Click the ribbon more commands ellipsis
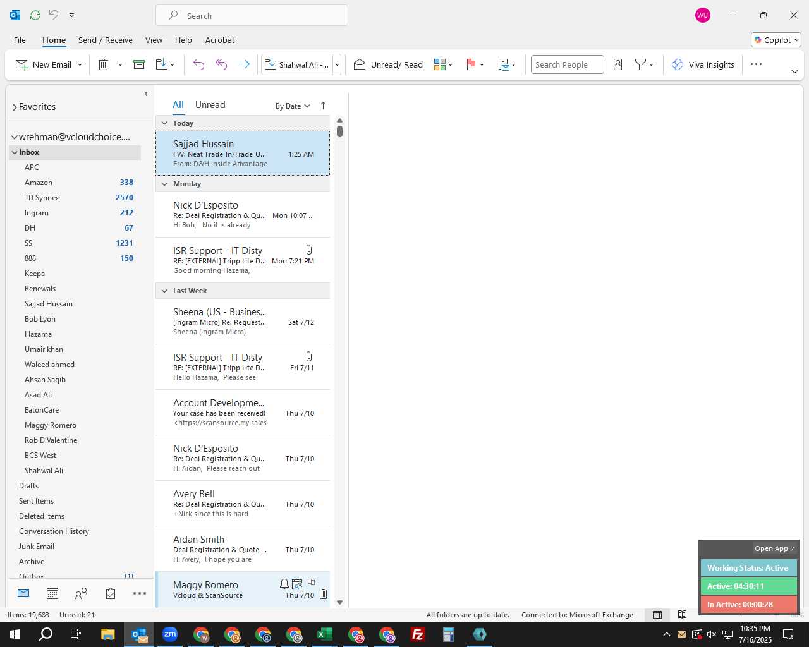Image resolution: width=809 pixels, height=647 pixels. click(756, 64)
